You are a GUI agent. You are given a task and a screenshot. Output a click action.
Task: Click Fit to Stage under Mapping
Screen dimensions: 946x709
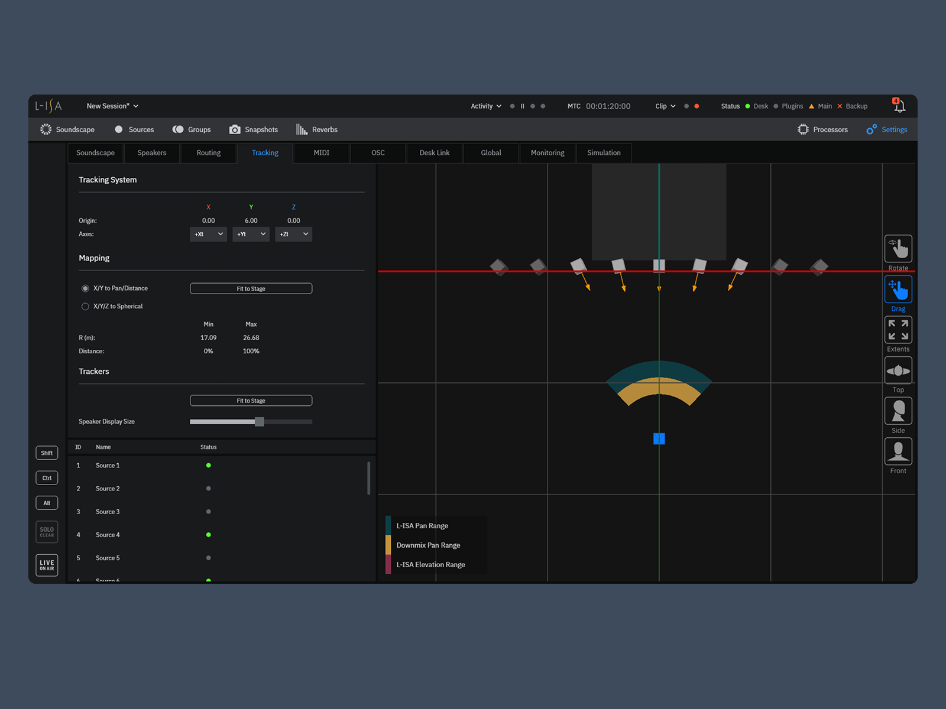coord(251,289)
